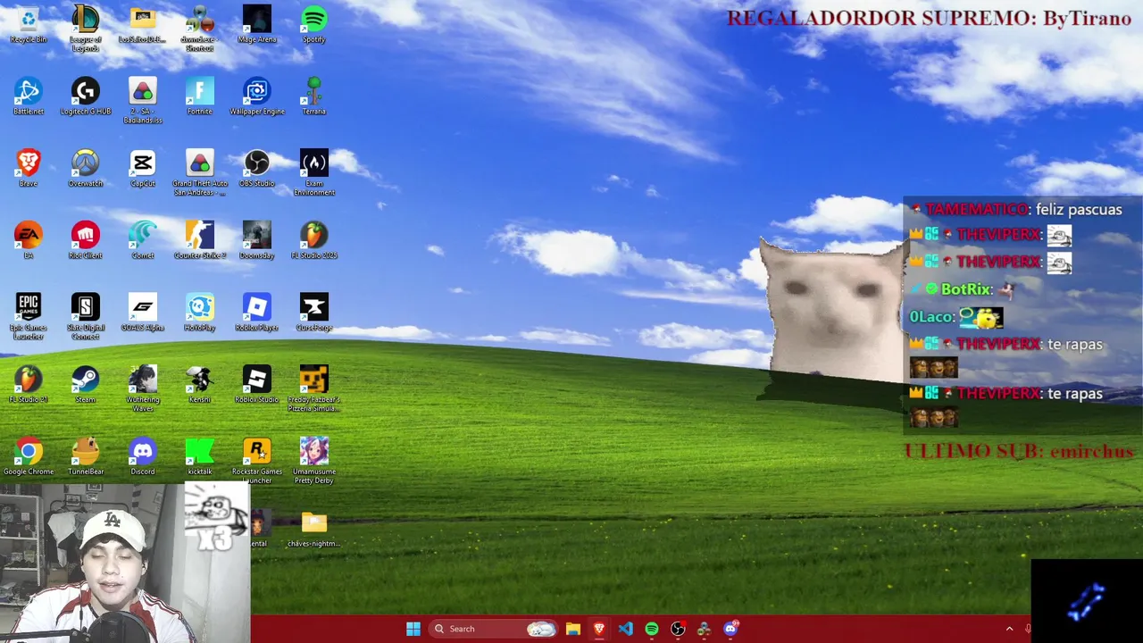Open Roblox Studio shortcut
Screen dimensions: 1143x643
(257, 385)
